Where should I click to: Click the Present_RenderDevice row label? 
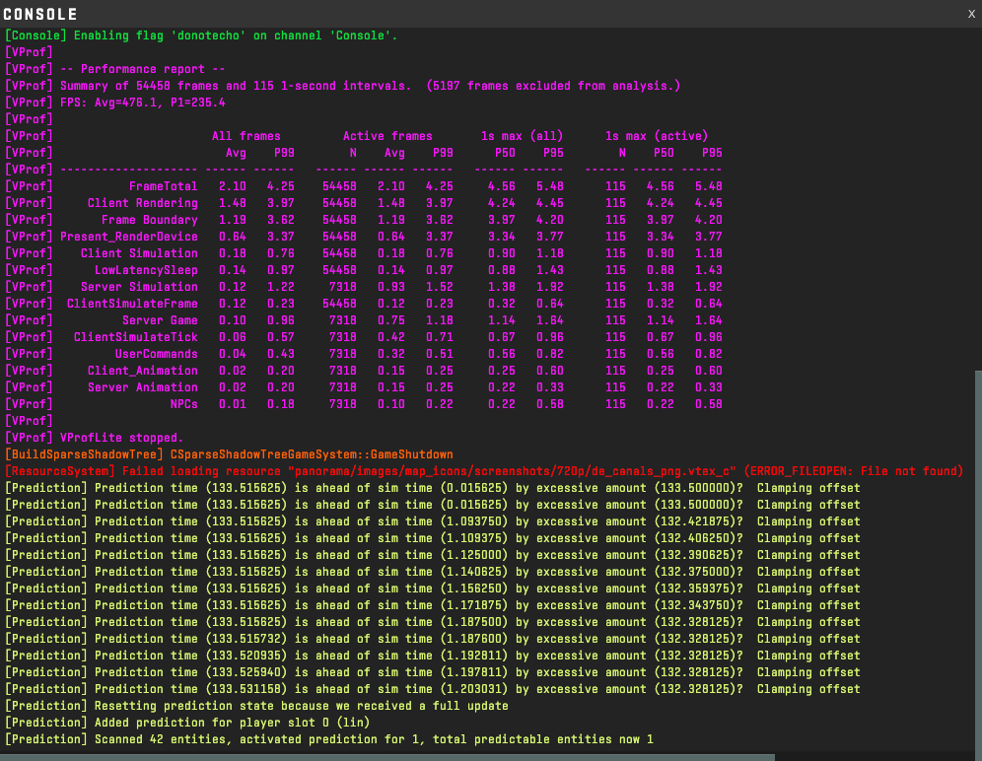[x=128, y=237]
